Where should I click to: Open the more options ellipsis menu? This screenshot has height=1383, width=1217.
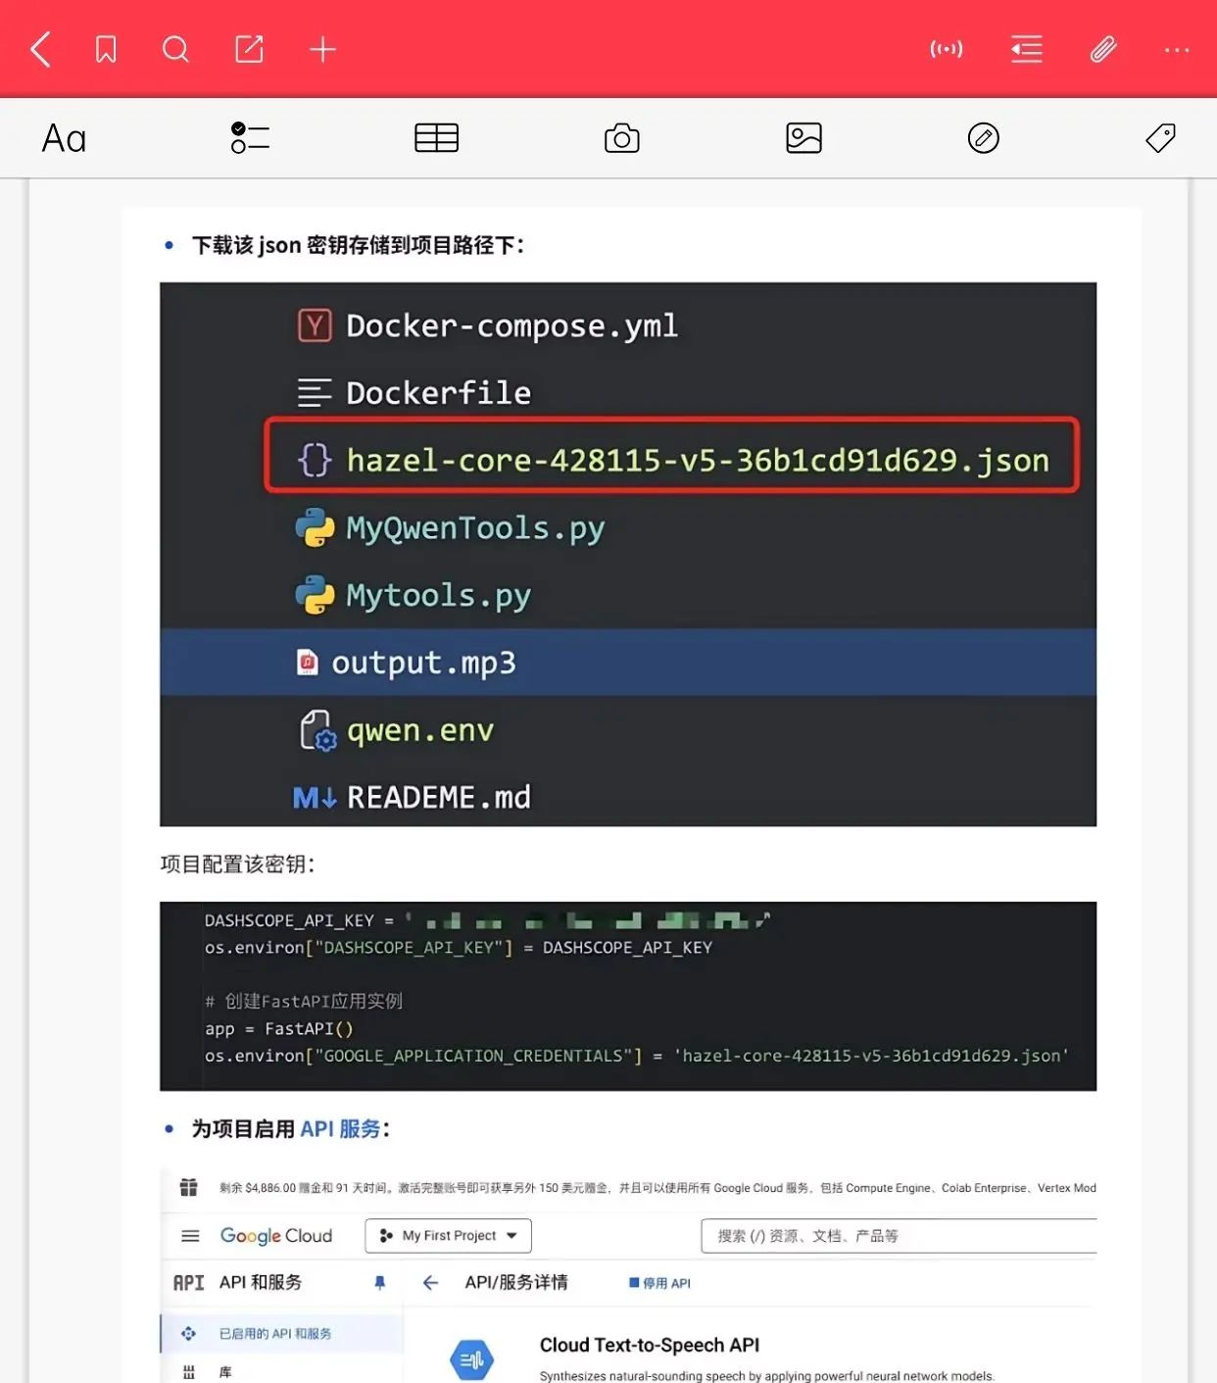pos(1176,49)
